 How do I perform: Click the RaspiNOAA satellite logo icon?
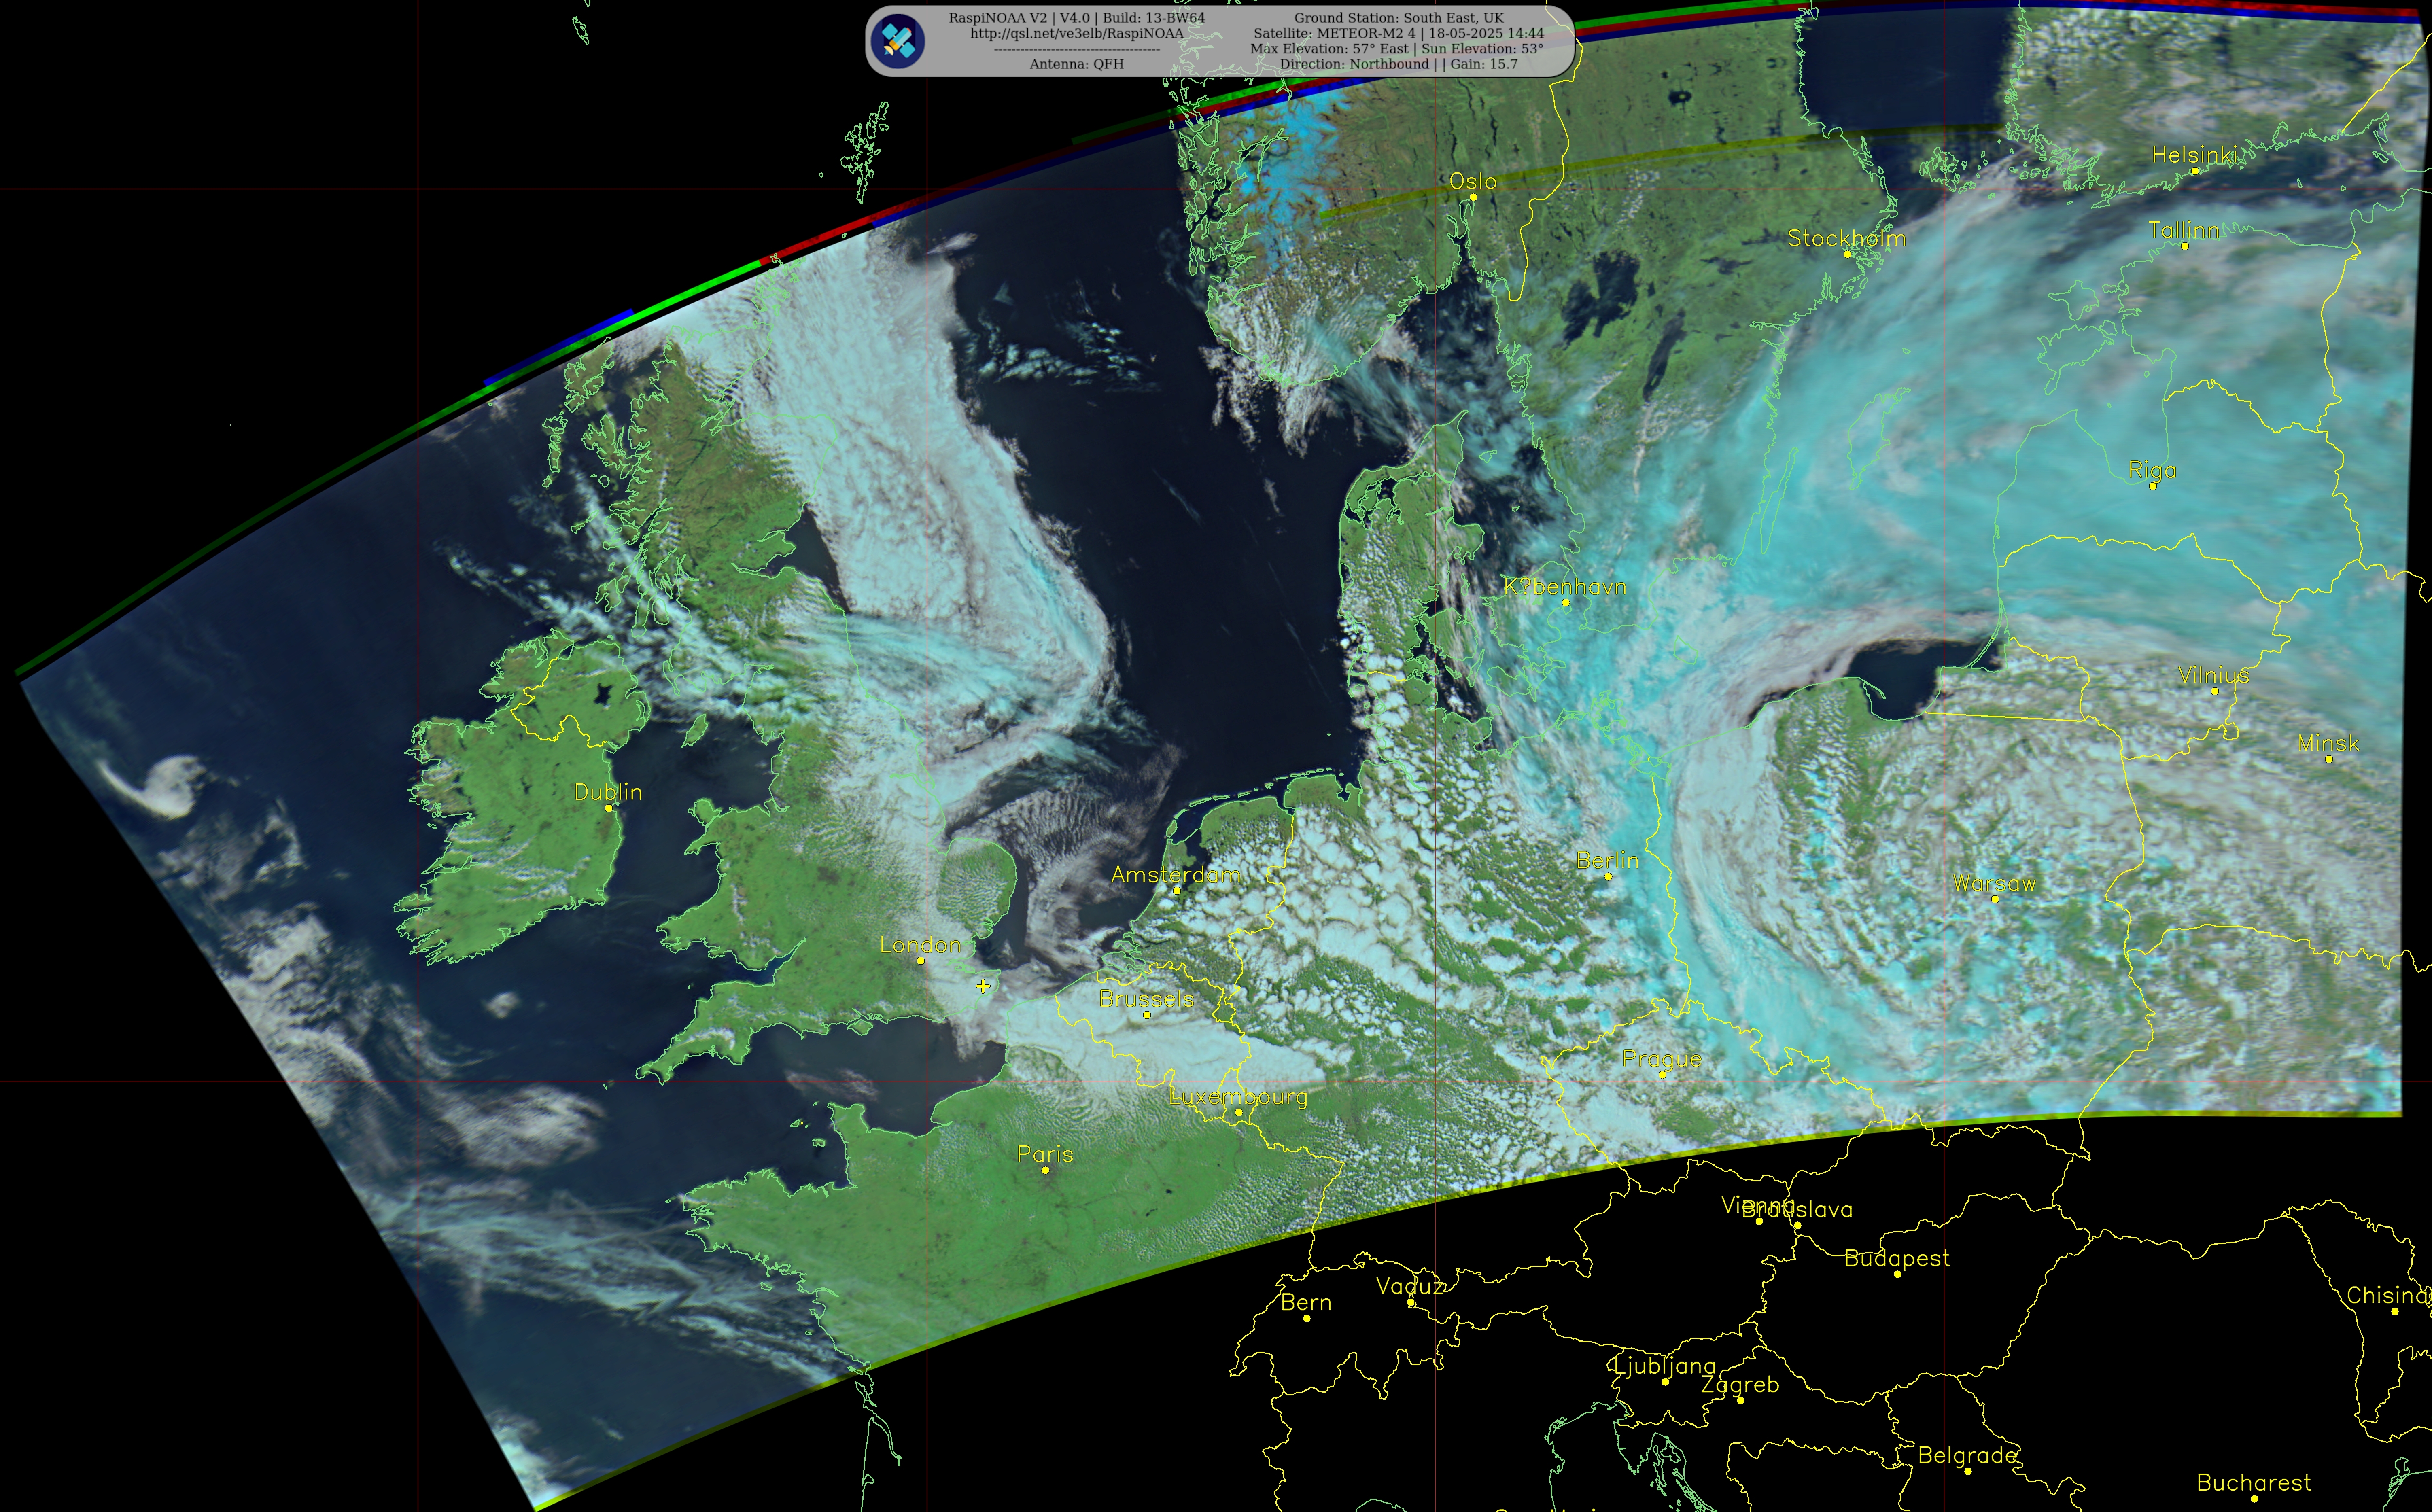(x=897, y=41)
